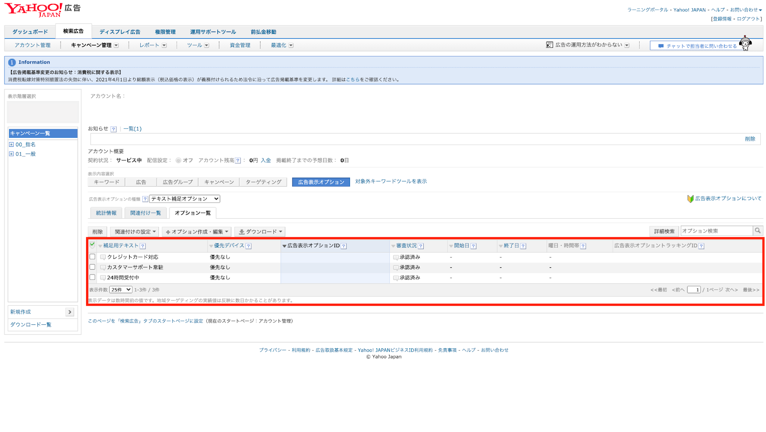Toggle the select-all checkbox in table header
Viewport: 766px width, 432px height.
92,244
